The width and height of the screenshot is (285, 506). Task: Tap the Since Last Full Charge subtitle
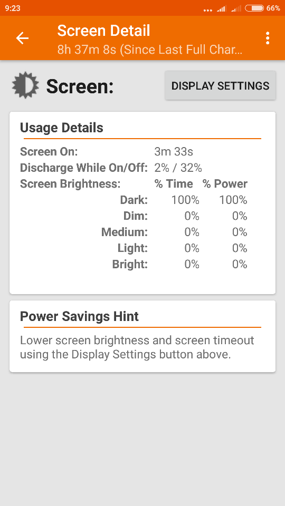[x=149, y=50]
